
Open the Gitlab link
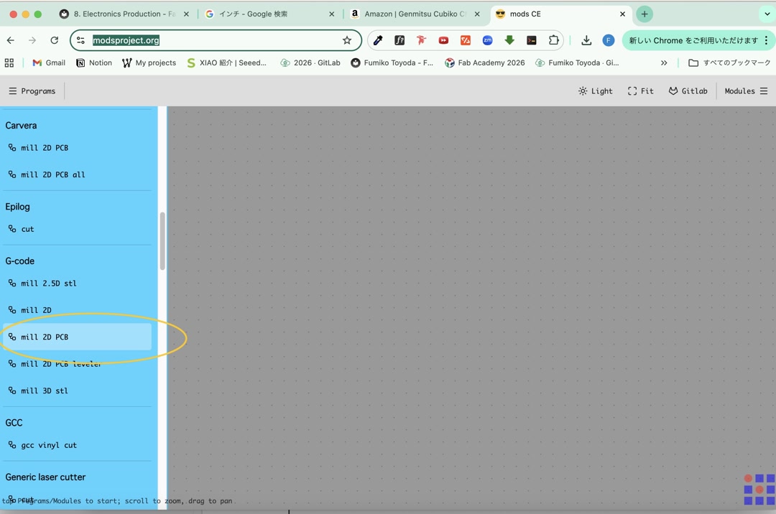[x=688, y=91]
